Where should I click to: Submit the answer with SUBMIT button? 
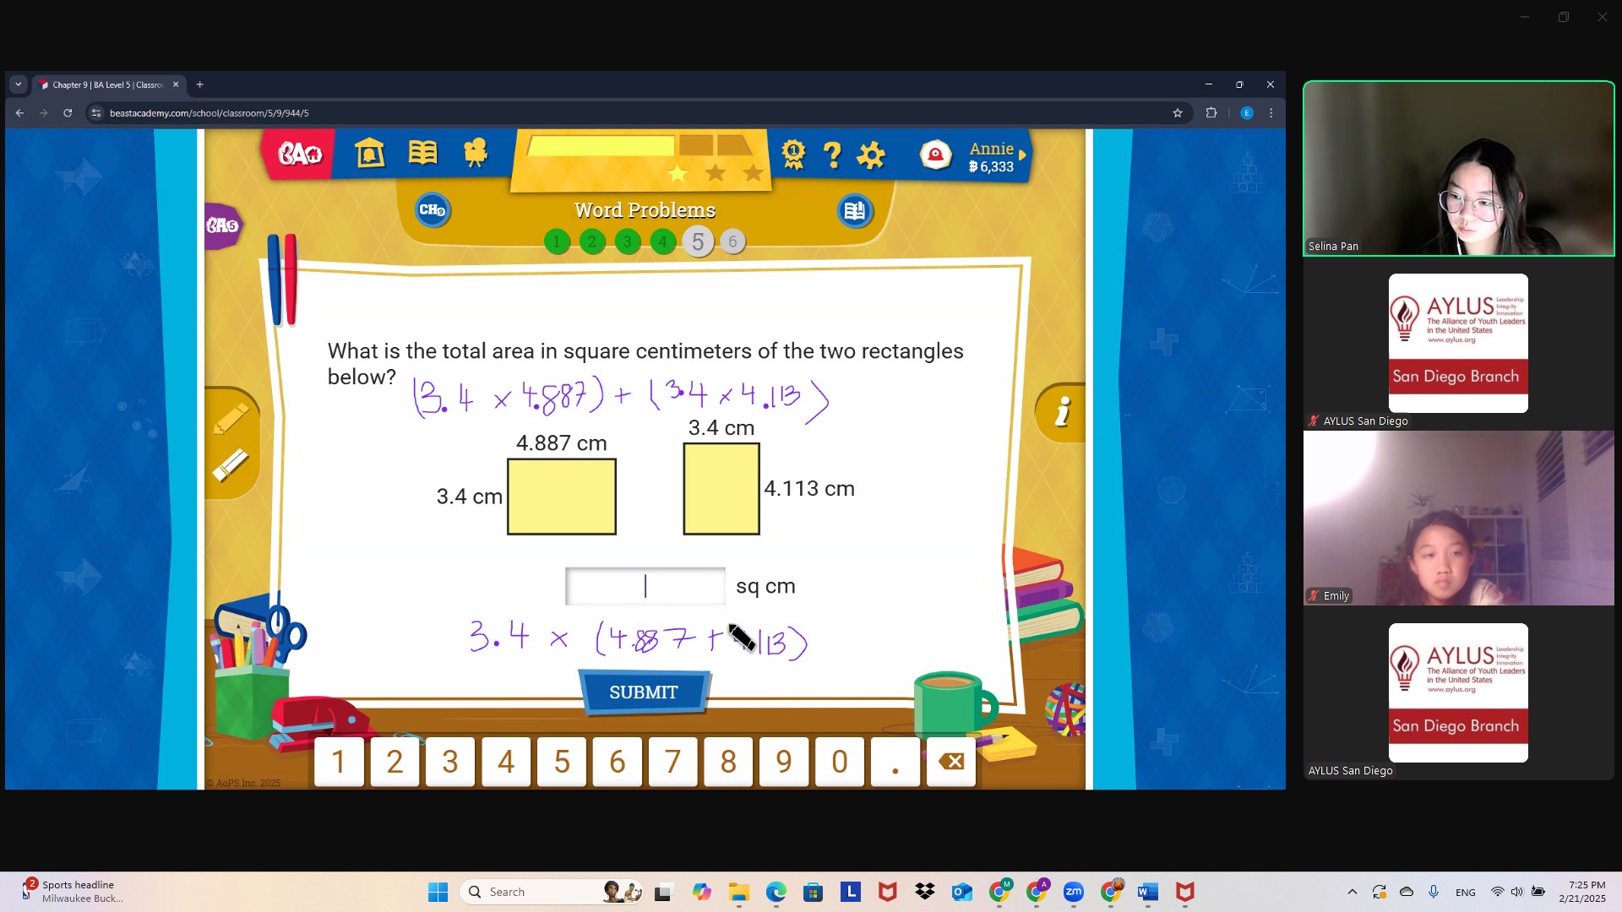[644, 692]
